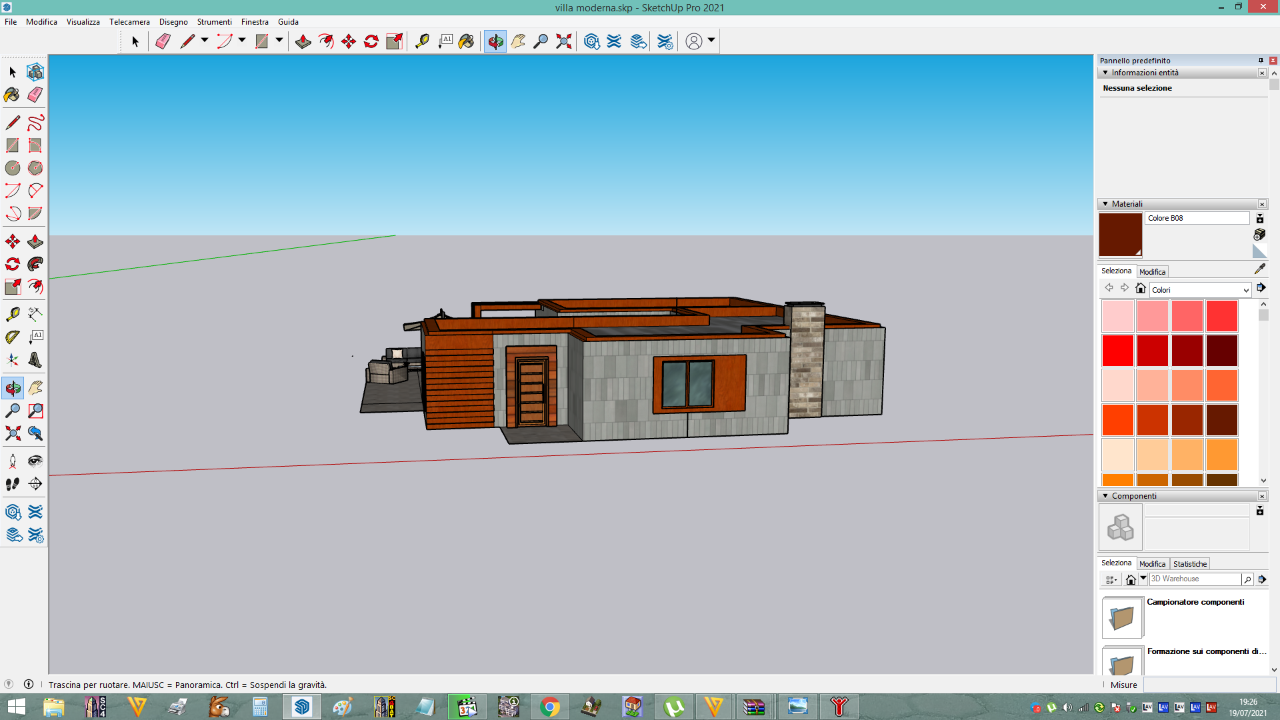This screenshot has height=720, width=1280.
Task: Open the Telecamera menu
Action: coord(129,22)
